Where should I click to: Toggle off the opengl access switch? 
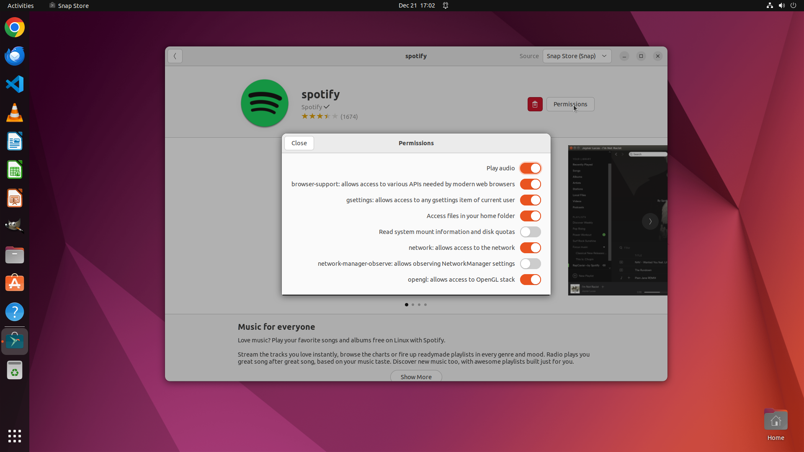(x=530, y=280)
